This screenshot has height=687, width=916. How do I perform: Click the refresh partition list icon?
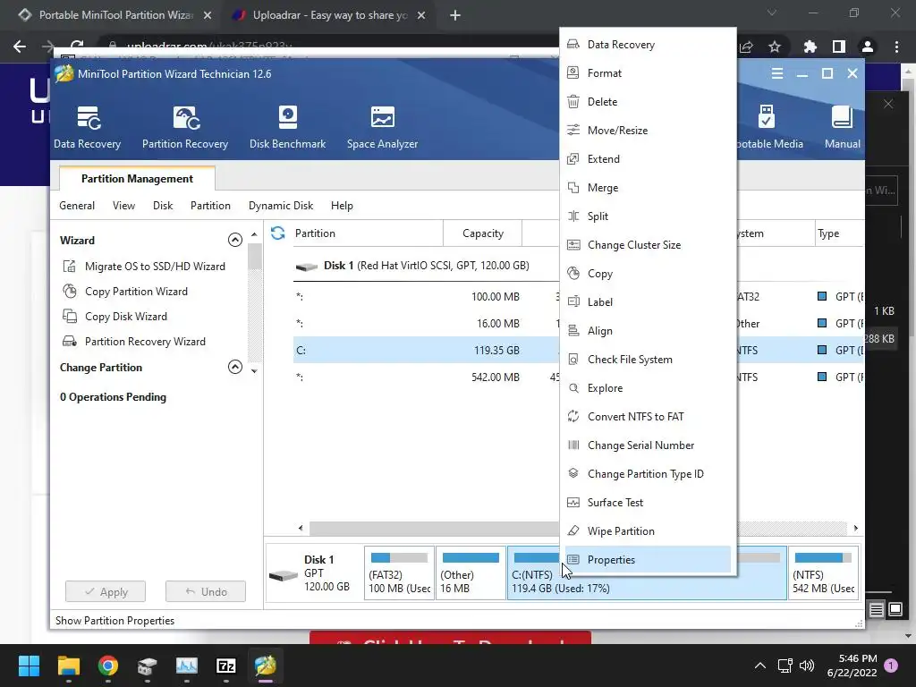pyautogui.click(x=277, y=233)
